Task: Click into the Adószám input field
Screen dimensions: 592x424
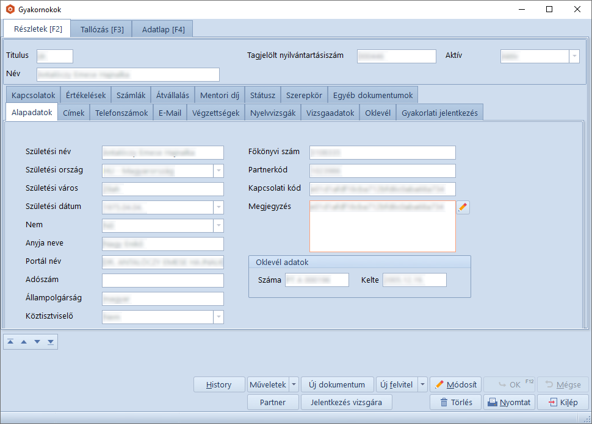Action: [x=162, y=280]
